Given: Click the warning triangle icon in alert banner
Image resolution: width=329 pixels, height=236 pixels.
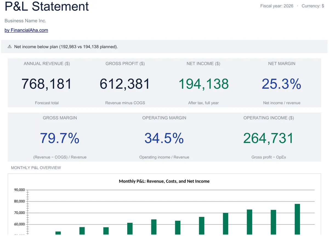Looking at the screenshot, I should point(10,47).
